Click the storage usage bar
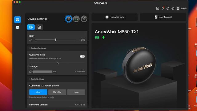The height and width of the screenshot is (111, 197). pyautogui.click(x=42, y=72)
